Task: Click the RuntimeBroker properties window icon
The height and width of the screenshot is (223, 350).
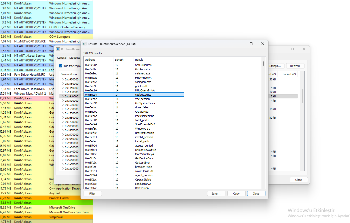Action: (x=58, y=49)
